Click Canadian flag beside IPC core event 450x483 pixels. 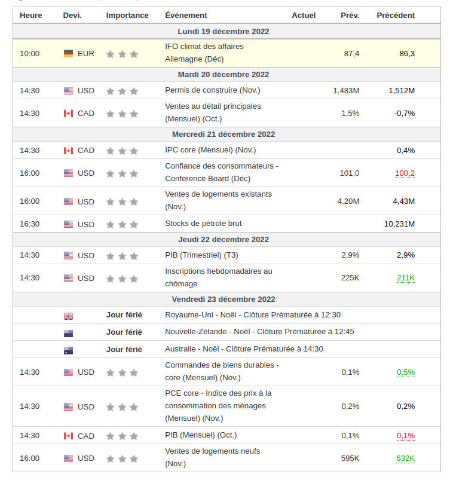(x=68, y=151)
